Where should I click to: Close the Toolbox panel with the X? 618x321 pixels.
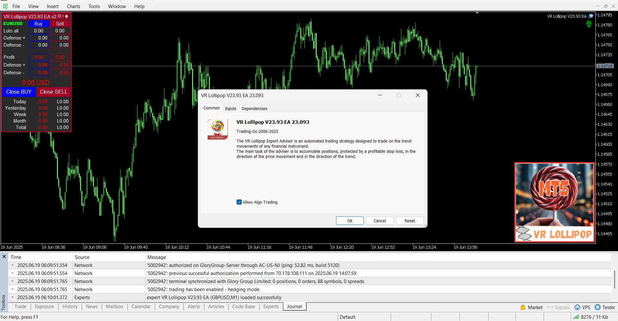point(4,257)
